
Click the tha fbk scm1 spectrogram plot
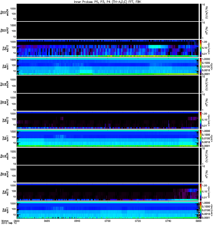click(x=107, y=66)
